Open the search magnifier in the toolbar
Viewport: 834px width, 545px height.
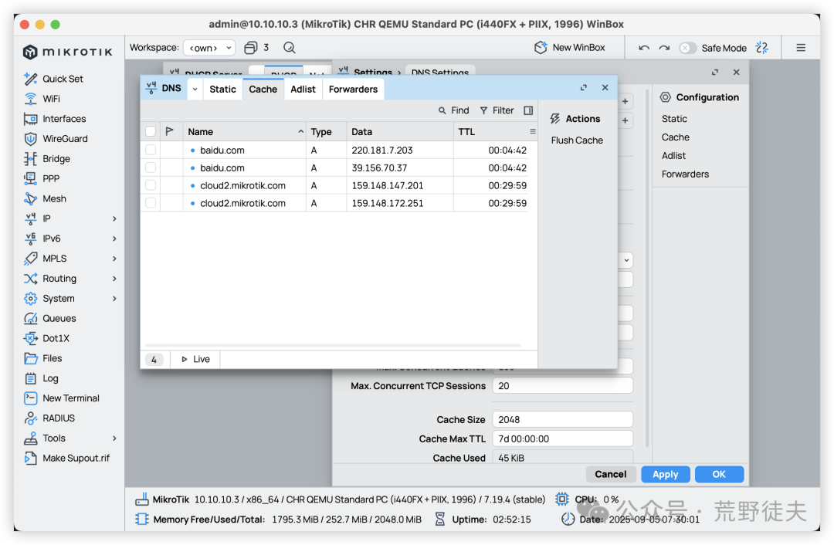(290, 48)
